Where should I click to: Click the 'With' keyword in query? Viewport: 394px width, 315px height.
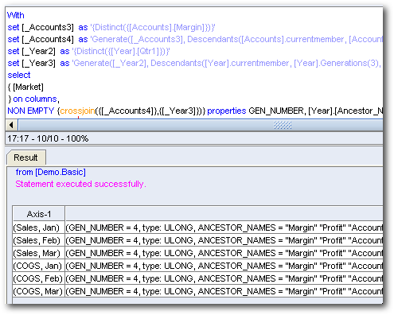point(16,15)
